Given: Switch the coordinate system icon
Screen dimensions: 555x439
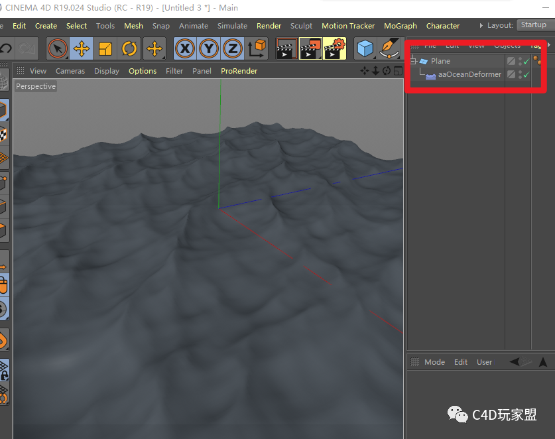Looking at the screenshot, I should point(257,48).
